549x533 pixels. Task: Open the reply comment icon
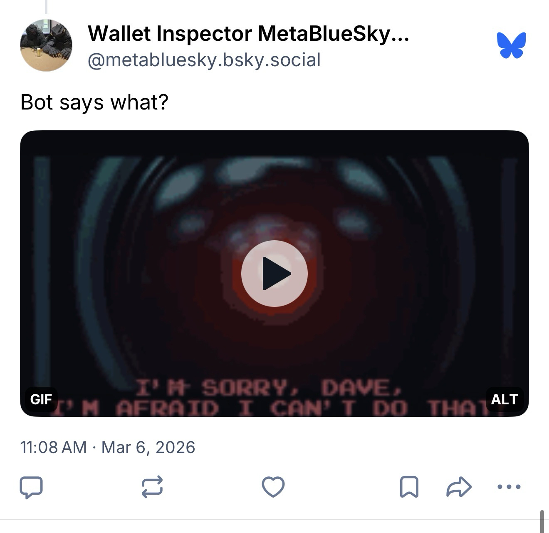31,487
